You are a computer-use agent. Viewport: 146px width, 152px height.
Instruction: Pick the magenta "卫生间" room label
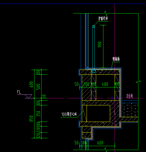coord(129,96)
